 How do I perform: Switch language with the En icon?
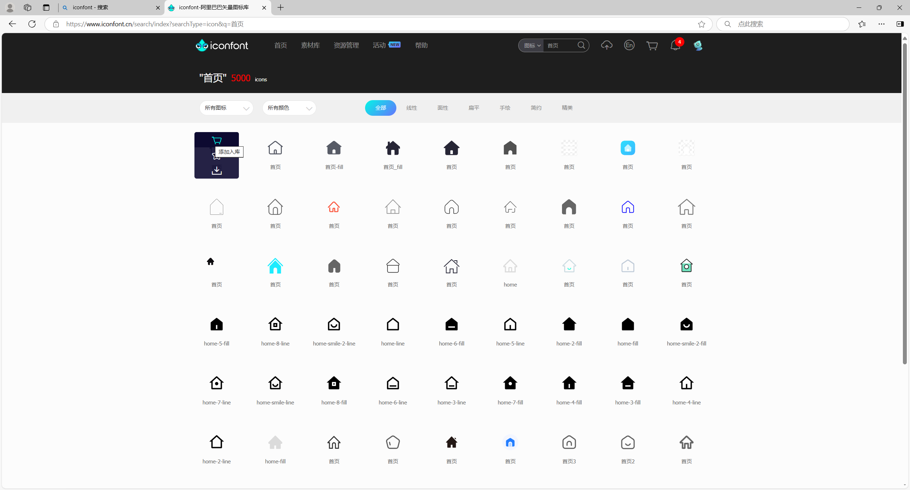[x=629, y=45]
